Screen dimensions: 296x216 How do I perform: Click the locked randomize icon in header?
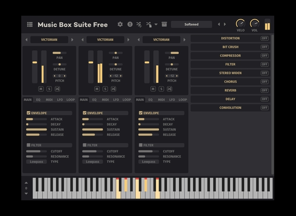pyautogui.click(x=149, y=24)
